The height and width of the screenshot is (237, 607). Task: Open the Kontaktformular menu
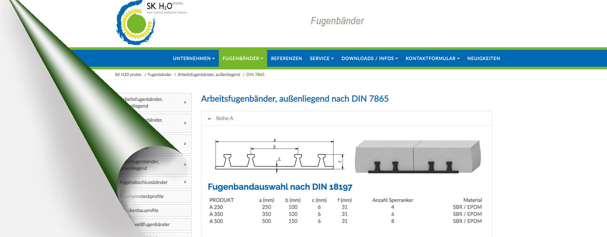coord(432,58)
